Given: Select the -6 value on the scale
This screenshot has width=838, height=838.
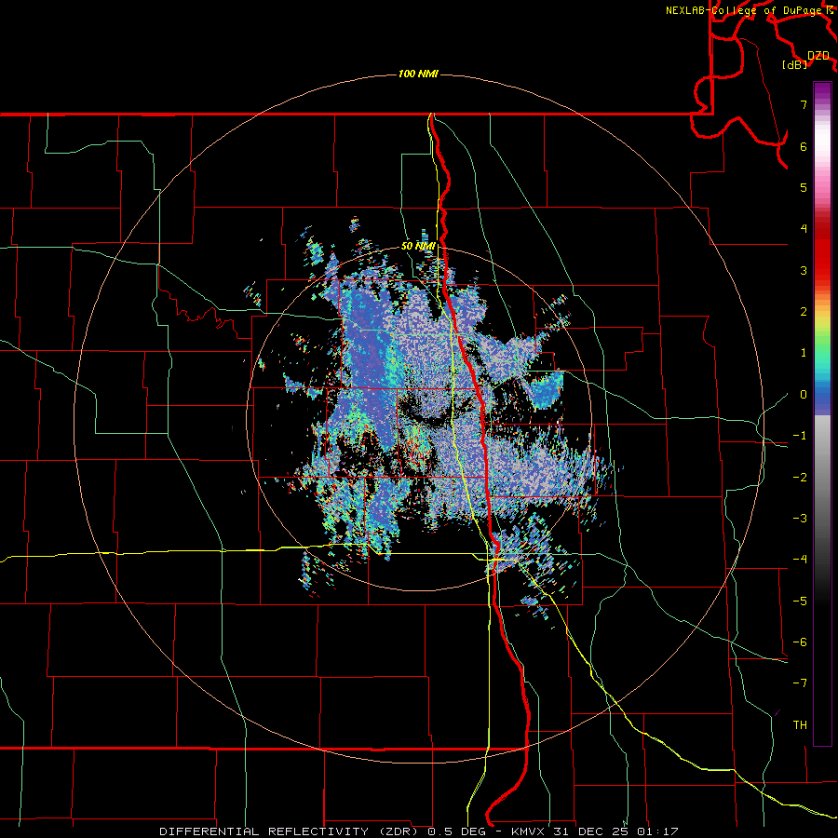Looking at the screenshot, I should (800, 642).
